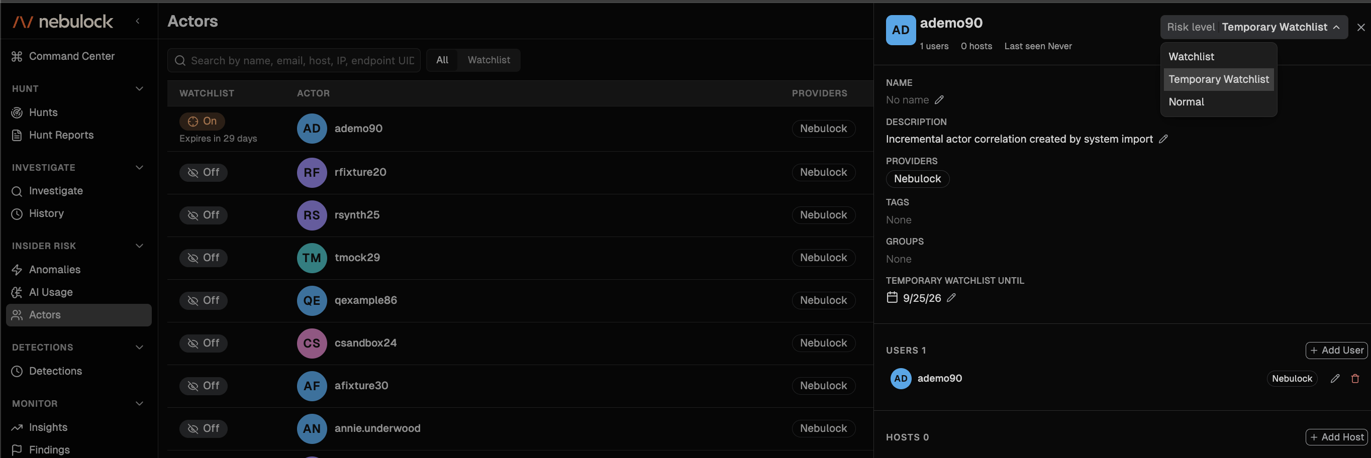Close the ademo90 details panel
The height and width of the screenshot is (458, 1371).
click(x=1361, y=27)
